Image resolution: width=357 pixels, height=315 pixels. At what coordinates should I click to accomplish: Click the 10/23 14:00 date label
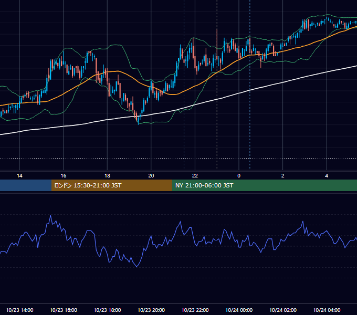(19, 310)
